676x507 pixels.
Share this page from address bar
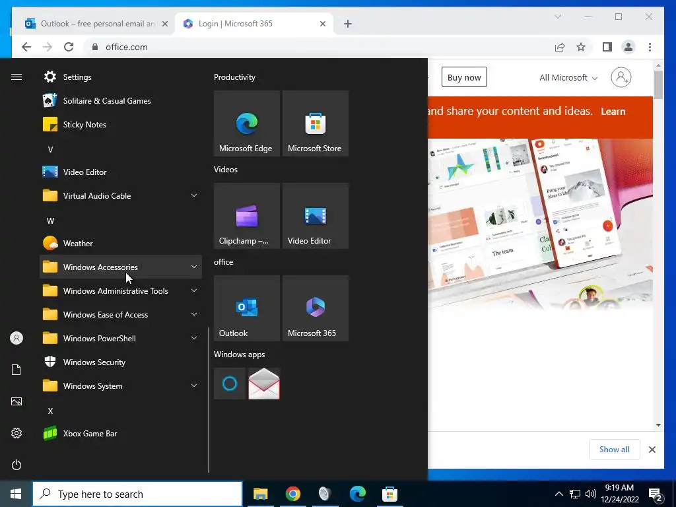[x=560, y=47]
